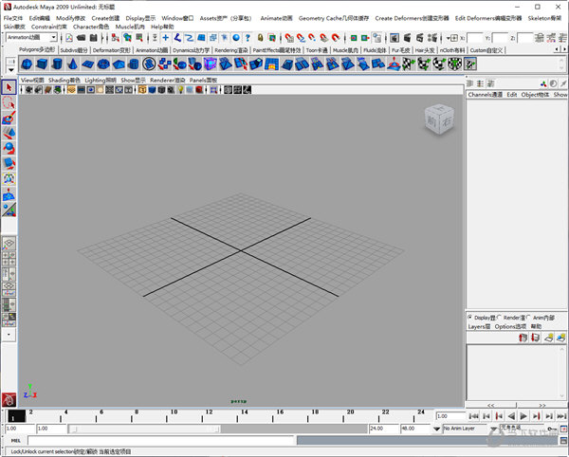The image size is (569, 457).
Task: Click the range slider bar handle
Action: (x=145, y=430)
